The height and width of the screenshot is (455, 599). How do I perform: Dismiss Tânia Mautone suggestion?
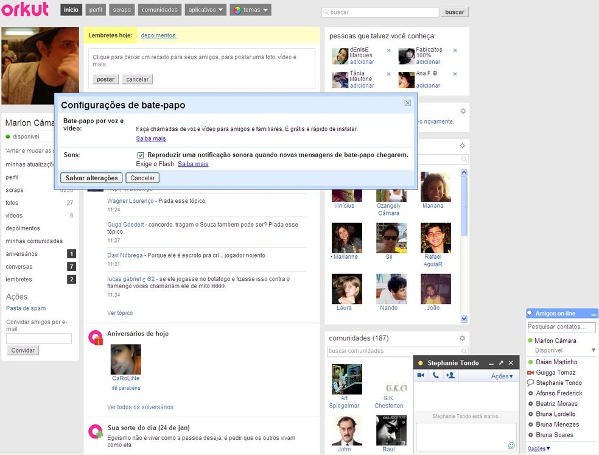[388, 74]
